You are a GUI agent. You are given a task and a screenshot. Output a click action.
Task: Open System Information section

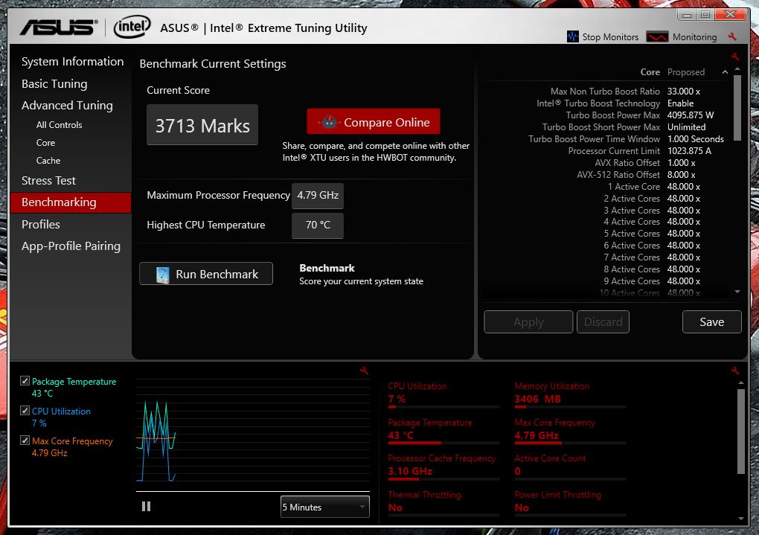point(73,62)
